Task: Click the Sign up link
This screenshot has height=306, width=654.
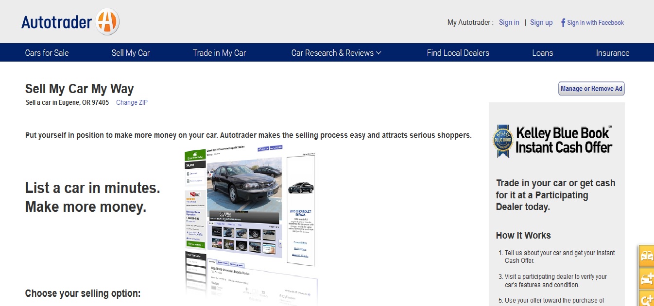Action: tap(541, 22)
